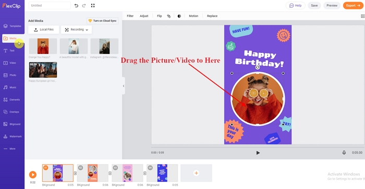Play the canvas preview
The image size is (365, 189).
pos(258,153)
